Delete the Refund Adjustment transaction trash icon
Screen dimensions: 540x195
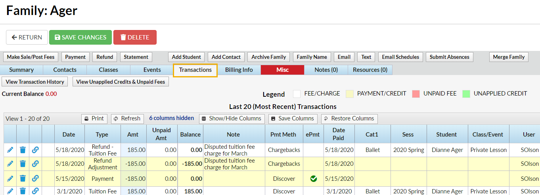(23, 164)
